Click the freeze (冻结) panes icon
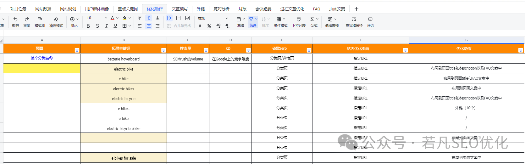 (x=239, y=19)
